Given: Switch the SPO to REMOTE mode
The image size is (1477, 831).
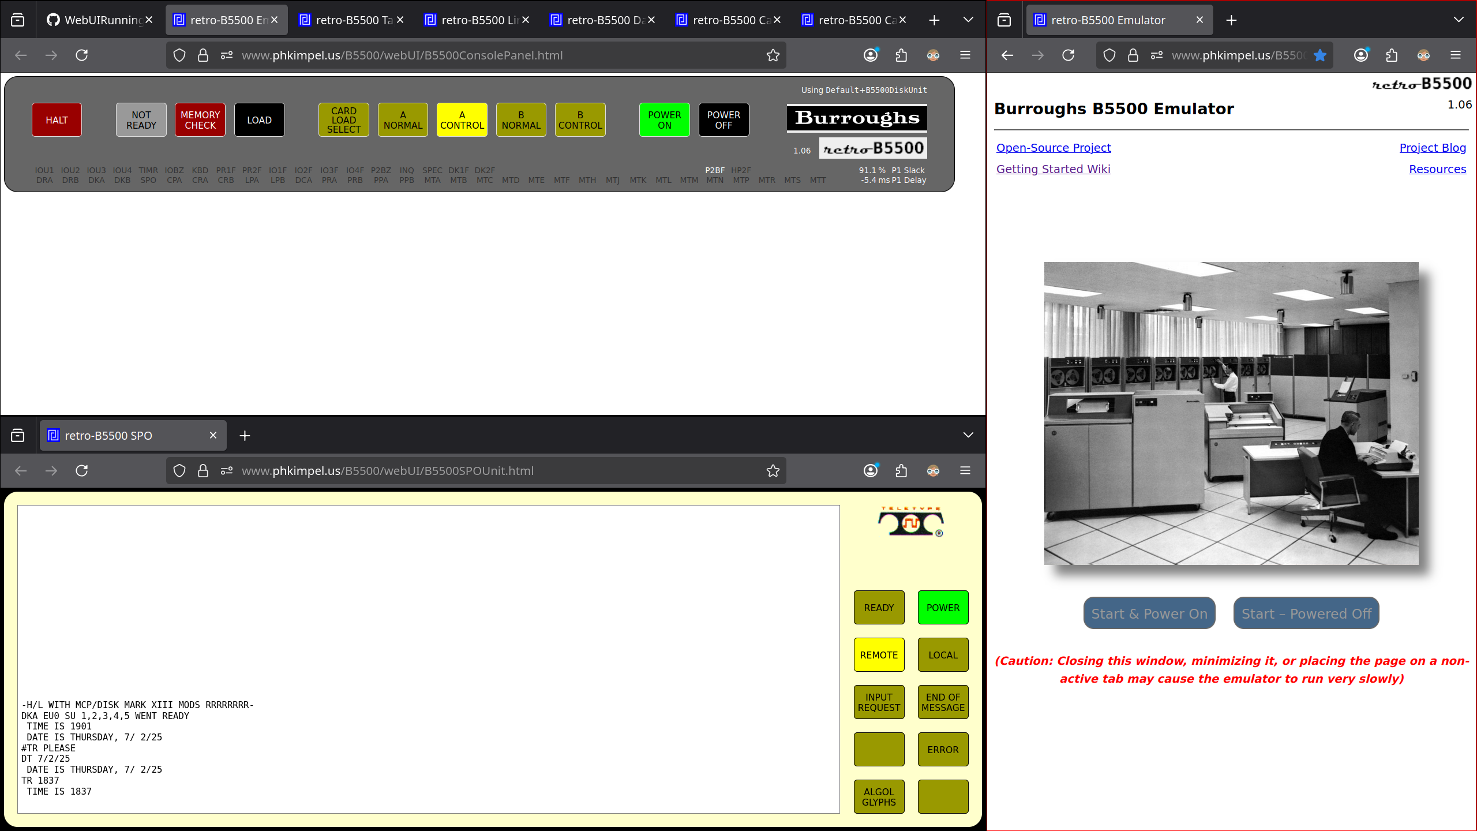Looking at the screenshot, I should point(879,655).
